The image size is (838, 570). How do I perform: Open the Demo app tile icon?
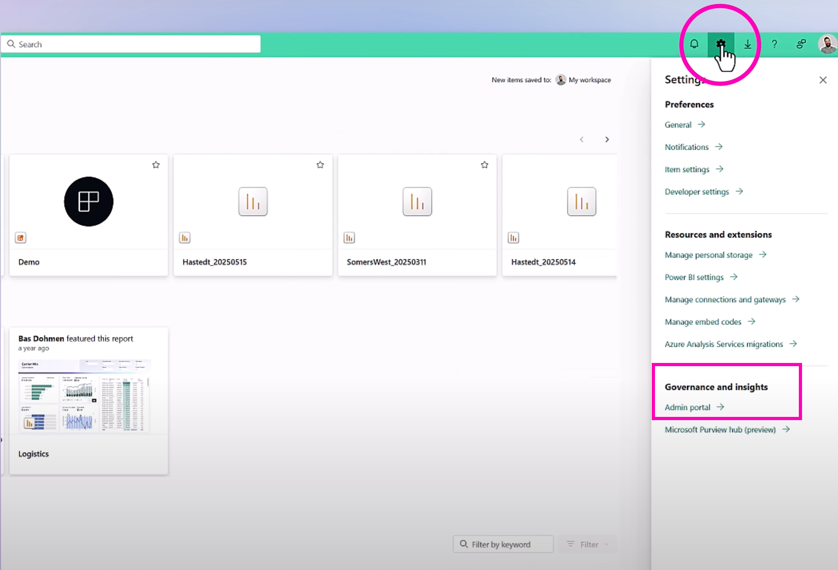[x=89, y=202]
